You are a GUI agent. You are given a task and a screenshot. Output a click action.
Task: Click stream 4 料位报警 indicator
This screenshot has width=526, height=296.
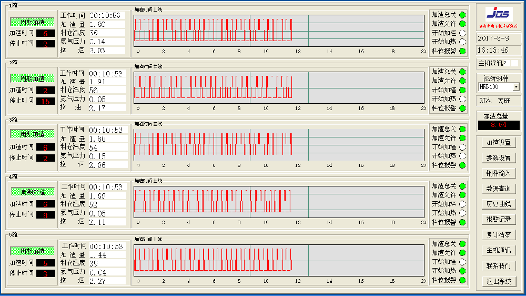pyautogui.click(x=462, y=222)
